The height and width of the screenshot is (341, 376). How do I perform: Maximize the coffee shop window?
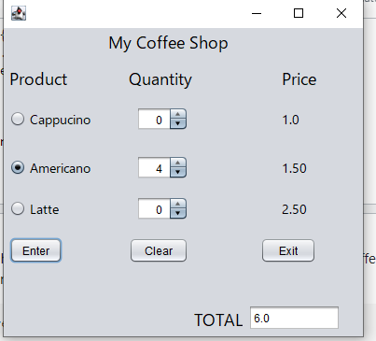pyautogui.click(x=299, y=13)
